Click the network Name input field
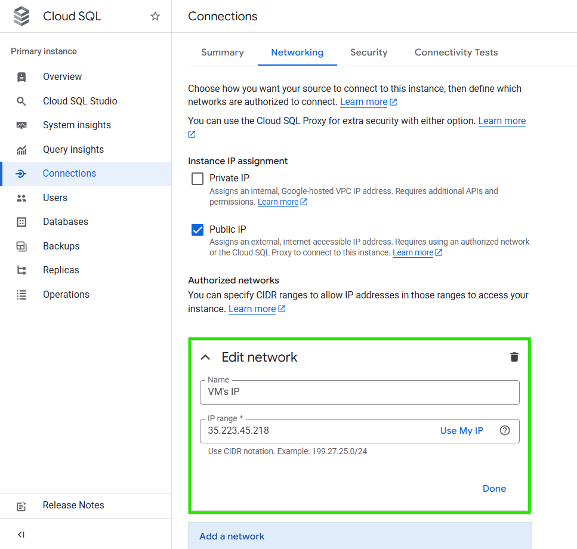Viewport: 577px width, 549px height. [x=359, y=392]
